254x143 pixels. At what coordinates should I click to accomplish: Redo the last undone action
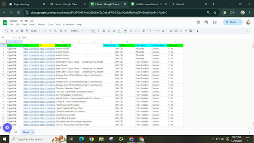pyautogui.click(x=17, y=31)
